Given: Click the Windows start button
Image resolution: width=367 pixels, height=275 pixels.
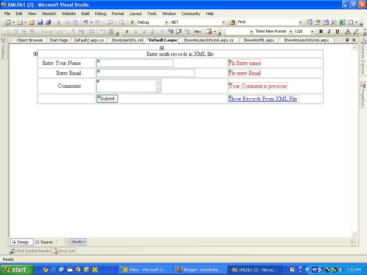Looking at the screenshot, I should [x=17, y=270].
